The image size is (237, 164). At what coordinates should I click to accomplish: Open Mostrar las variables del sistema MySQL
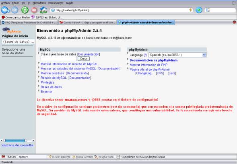[68, 69]
